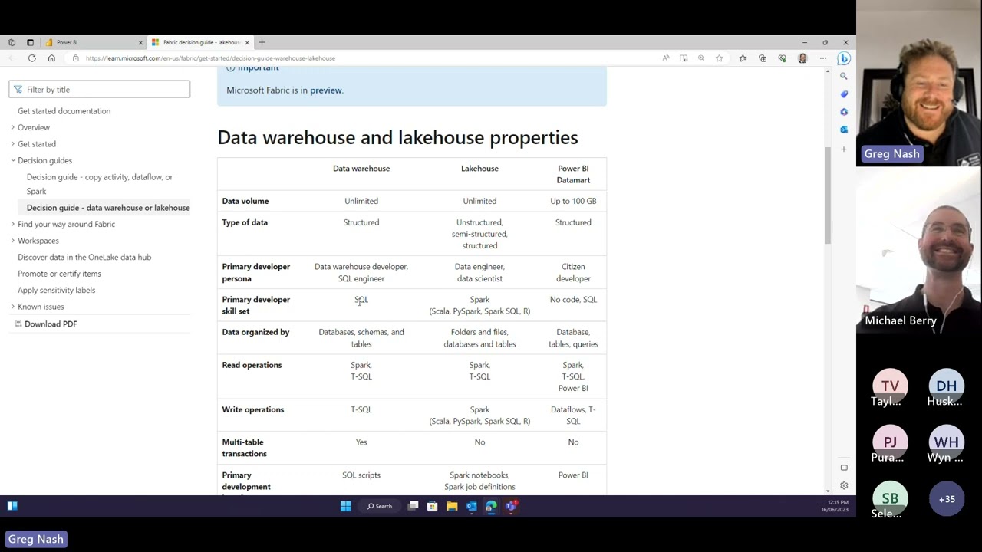
Task: Click the scrollbar up arrow
Action: pos(827,71)
